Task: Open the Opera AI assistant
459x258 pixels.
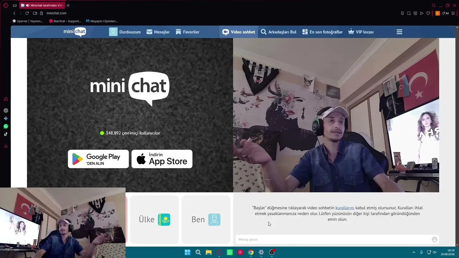Action: (x=445, y=13)
